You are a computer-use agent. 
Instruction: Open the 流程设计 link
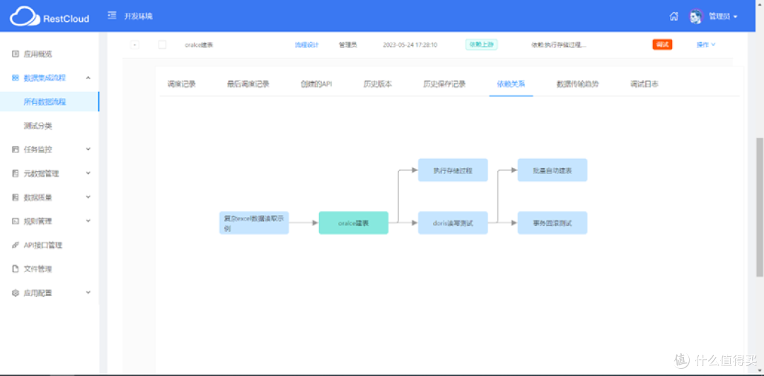[x=306, y=45]
